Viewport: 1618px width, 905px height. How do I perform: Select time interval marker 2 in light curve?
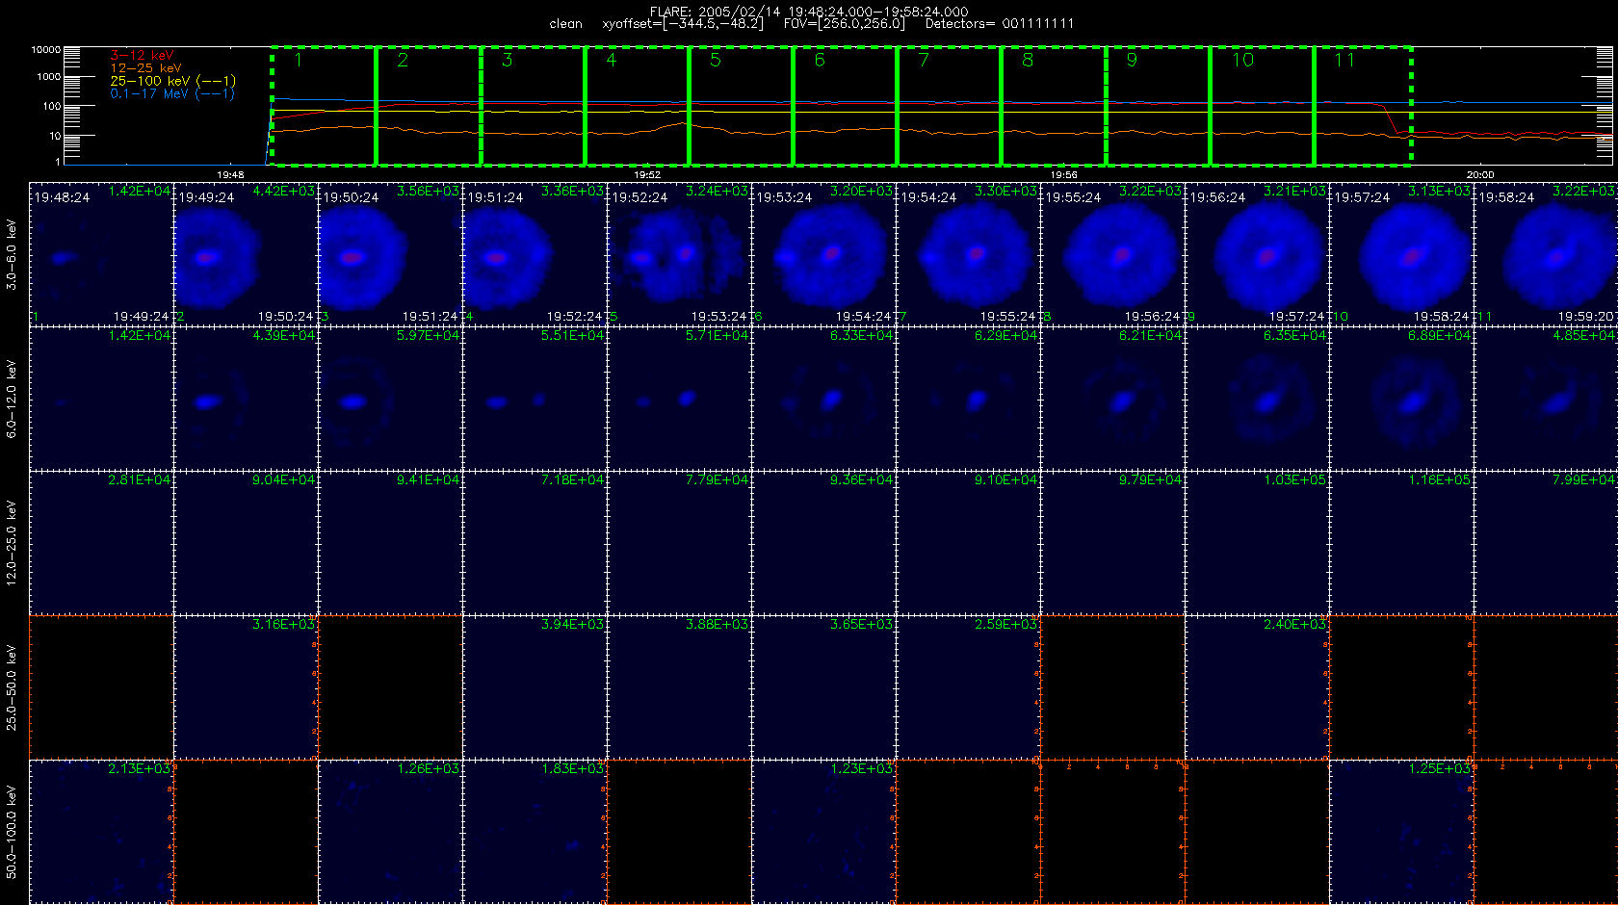click(403, 61)
